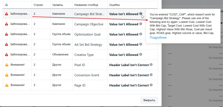Click info icon for Campaign Objective error
Screen dimensions: 223x107
[141, 24]
